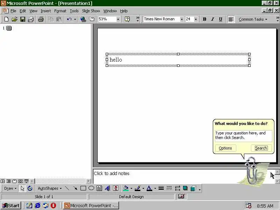This screenshot has height=210, width=280.
Task: Click the Windows Start button
Action: [x=11, y=205]
